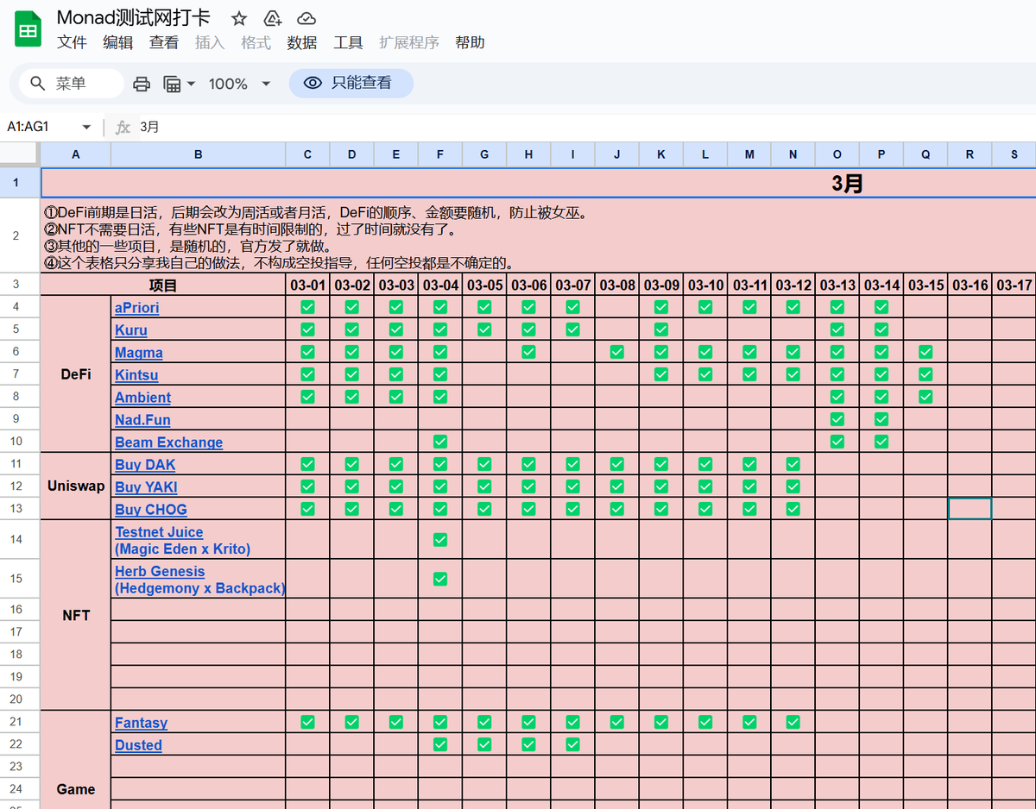This screenshot has height=809, width=1036.
Task: Toggle the Fantasy checkbox for 03-12
Action: coord(793,722)
